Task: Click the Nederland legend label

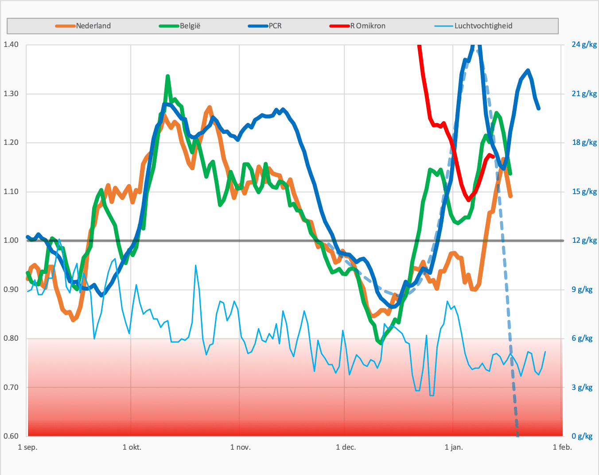Action: pyautogui.click(x=93, y=26)
